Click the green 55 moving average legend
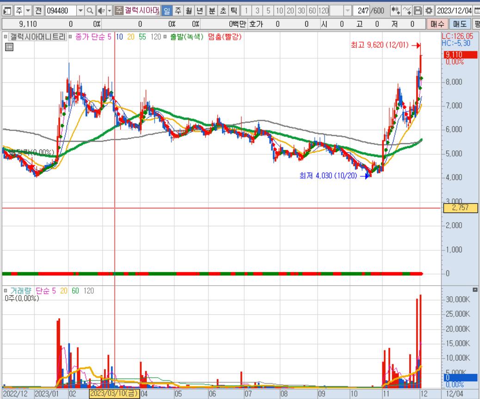The height and width of the screenshot is (399, 480). click(142, 37)
